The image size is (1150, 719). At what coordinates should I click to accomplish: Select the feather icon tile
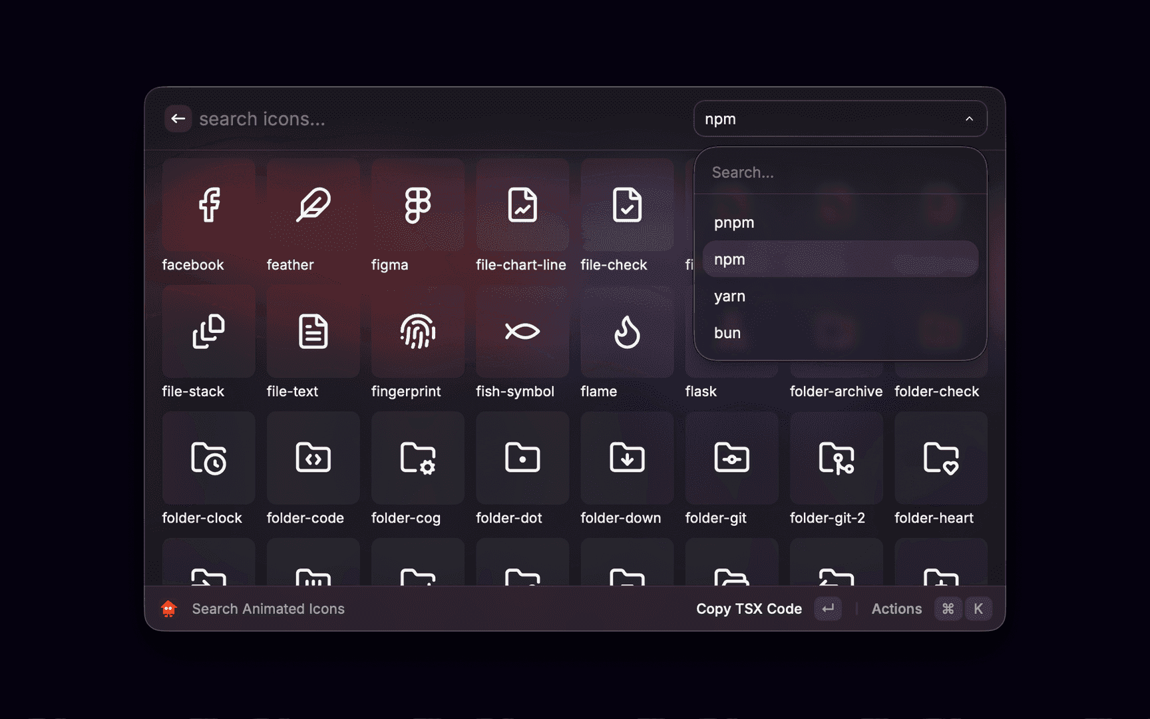(x=313, y=204)
